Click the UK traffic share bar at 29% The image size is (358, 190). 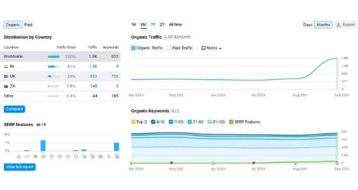[54, 77]
